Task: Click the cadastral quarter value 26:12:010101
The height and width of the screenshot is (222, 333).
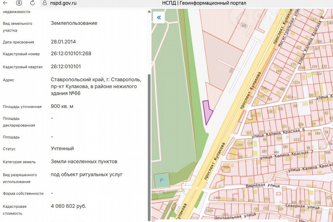Action: coord(66,67)
